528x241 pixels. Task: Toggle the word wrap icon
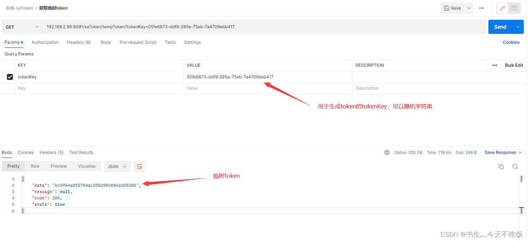point(139,167)
